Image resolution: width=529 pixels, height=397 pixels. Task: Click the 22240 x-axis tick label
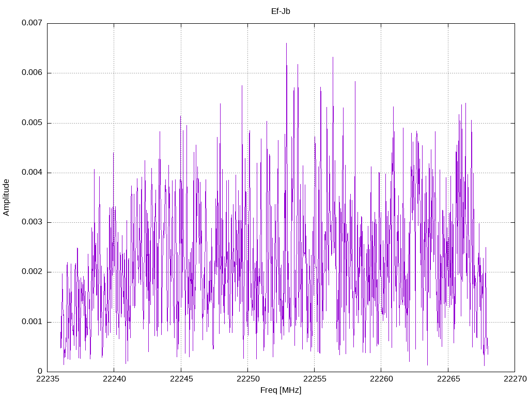pyautogui.click(x=114, y=379)
